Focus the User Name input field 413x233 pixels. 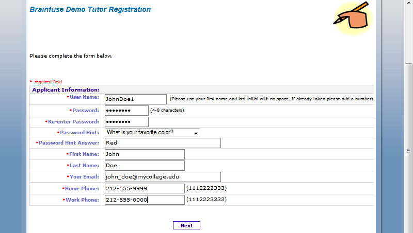[x=135, y=99]
